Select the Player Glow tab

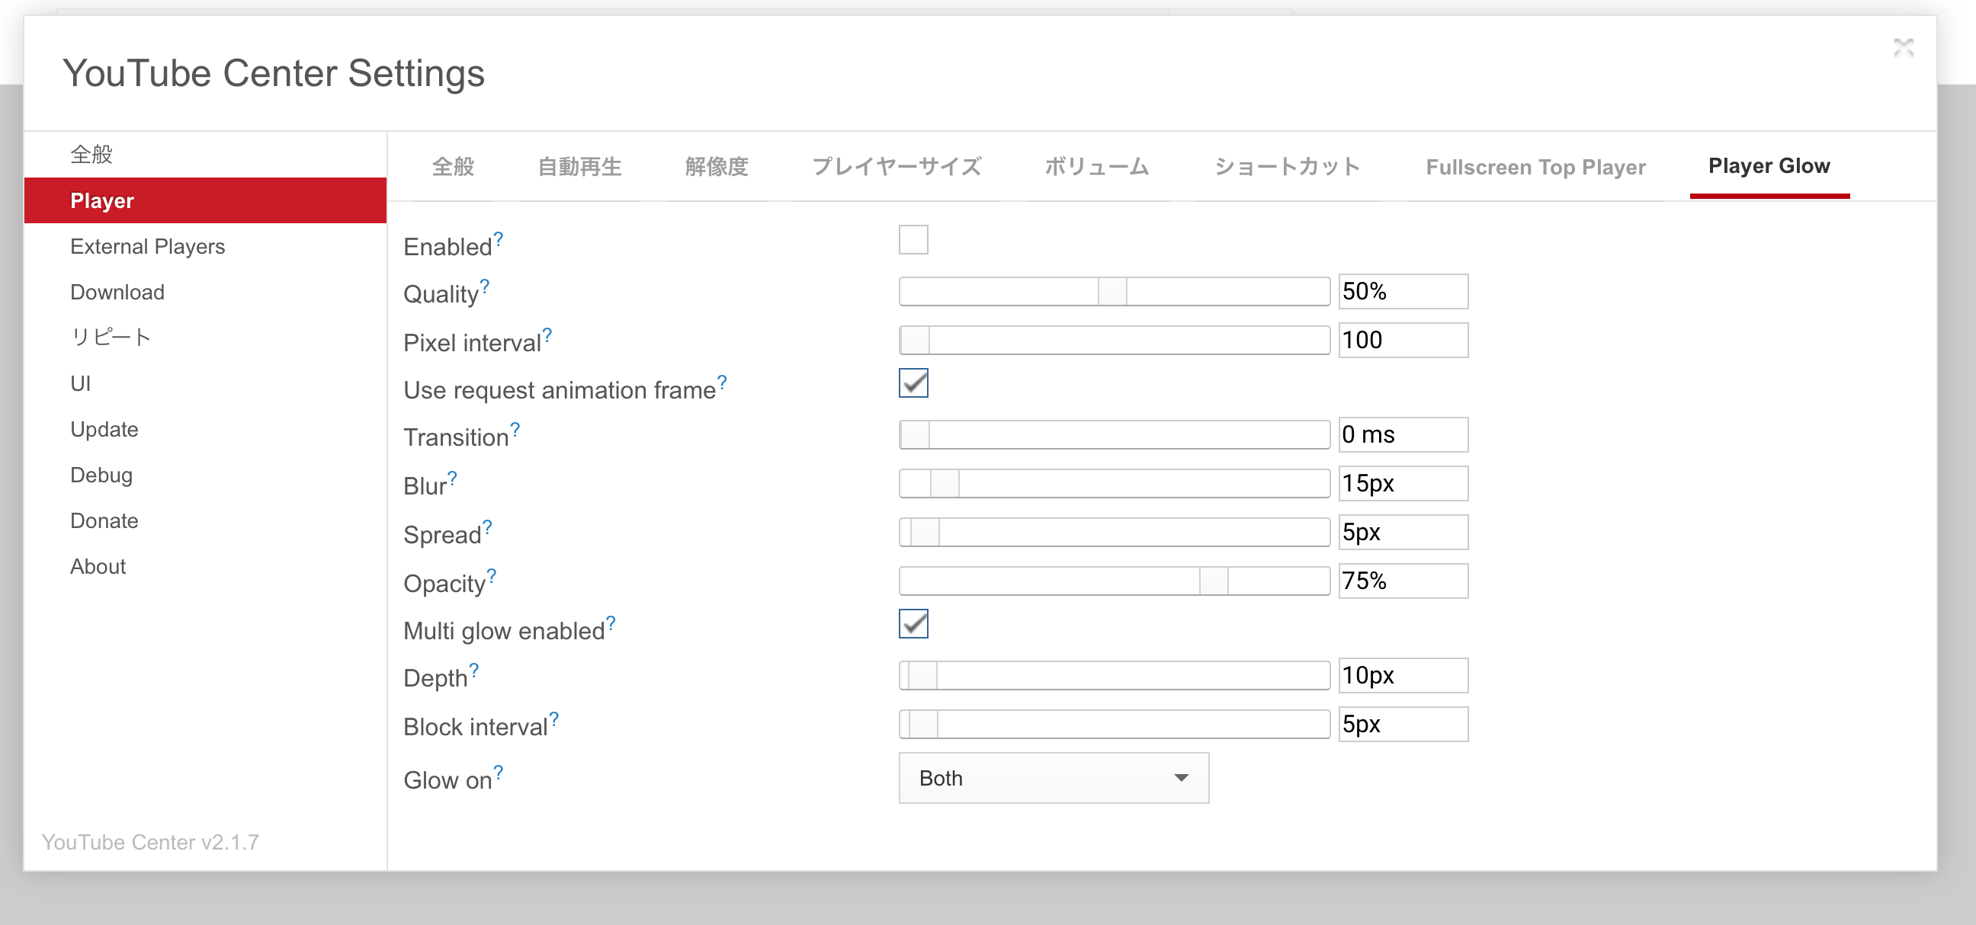click(1769, 165)
